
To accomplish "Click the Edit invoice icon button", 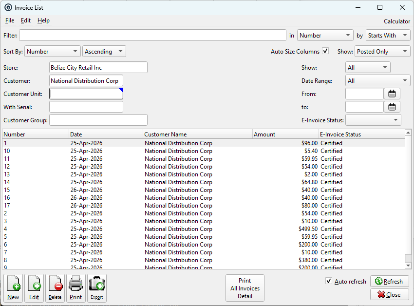I will point(34,288).
